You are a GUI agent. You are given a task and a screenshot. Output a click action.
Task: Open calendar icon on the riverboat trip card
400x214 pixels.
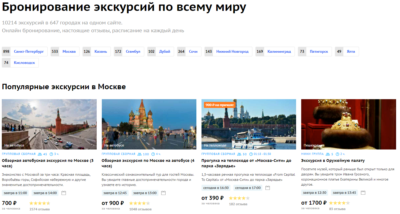click(x=267, y=188)
